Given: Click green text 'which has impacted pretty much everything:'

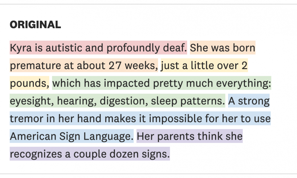Looking at the screenshot, I should (x=162, y=83).
